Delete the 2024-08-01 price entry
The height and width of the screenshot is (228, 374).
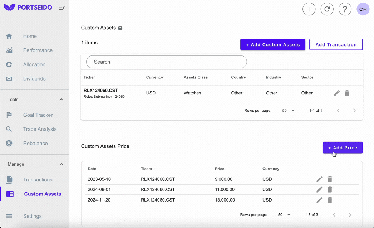[x=329, y=189]
